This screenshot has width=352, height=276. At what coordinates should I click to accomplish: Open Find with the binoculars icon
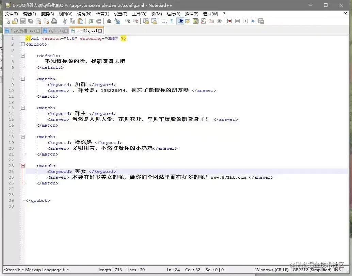pyautogui.click(x=109, y=21)
